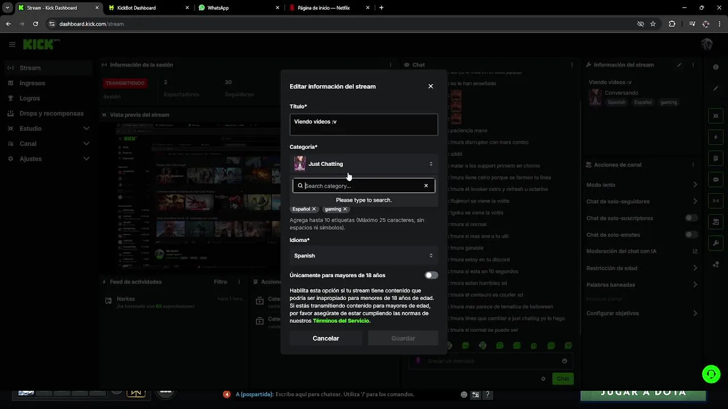Screen dimensions: 728x409
Task: Open the Idioma dropdown showing Spanish
Action: (364, 256)
